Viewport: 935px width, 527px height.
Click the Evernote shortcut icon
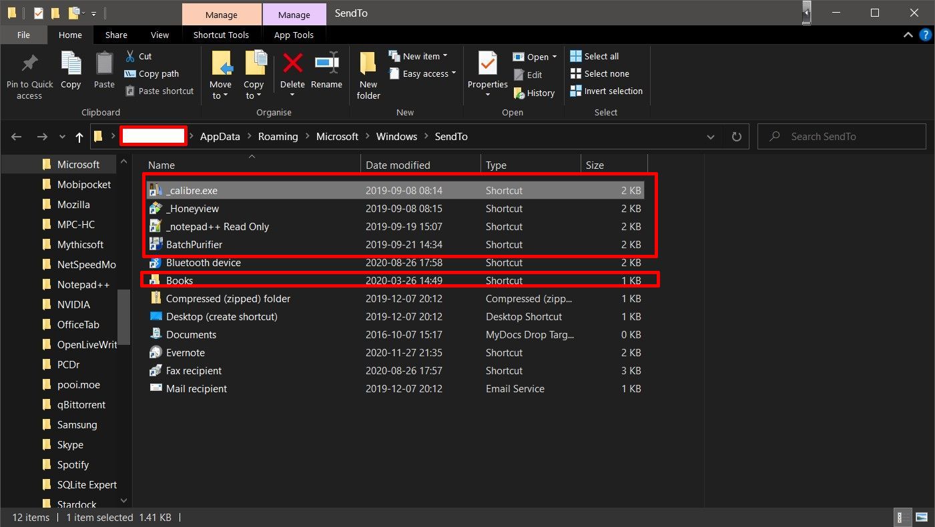(155, 352)
